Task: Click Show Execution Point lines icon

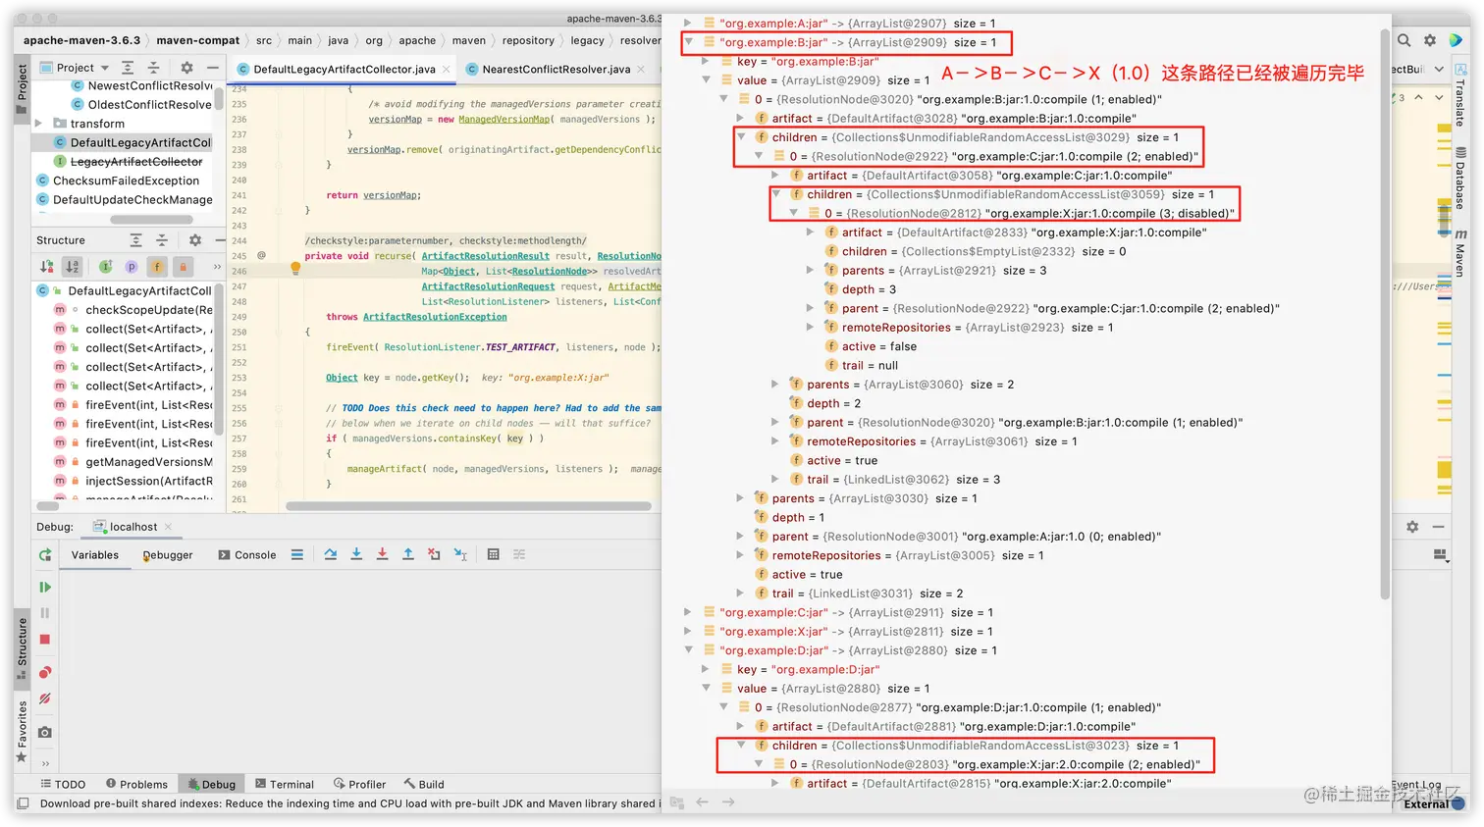Action: [297, 554]
